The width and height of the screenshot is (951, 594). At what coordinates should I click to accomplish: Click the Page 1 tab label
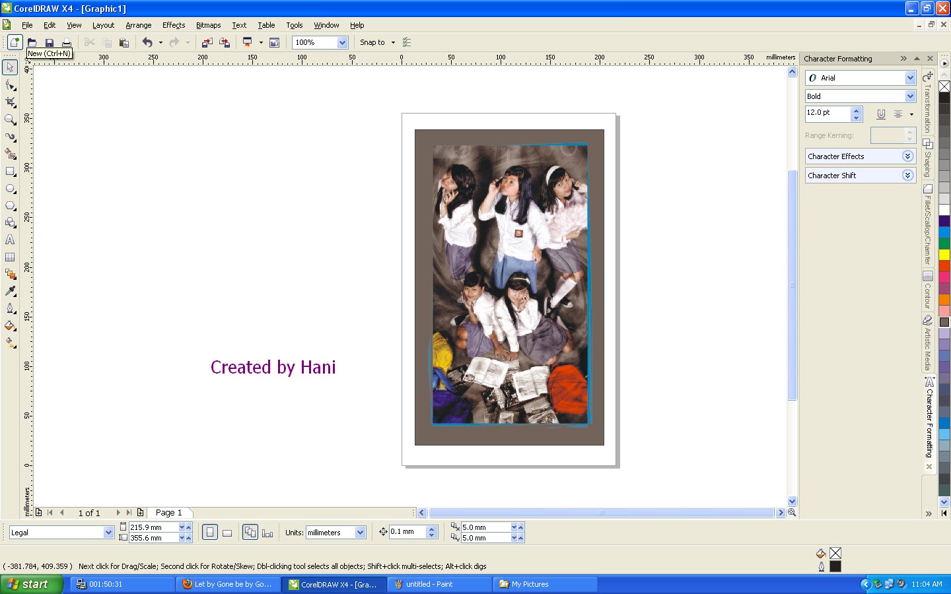(169, 512)
